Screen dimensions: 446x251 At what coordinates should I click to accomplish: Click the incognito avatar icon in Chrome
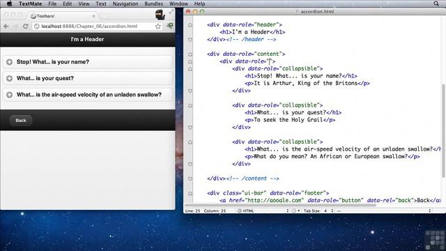[160, 15]
